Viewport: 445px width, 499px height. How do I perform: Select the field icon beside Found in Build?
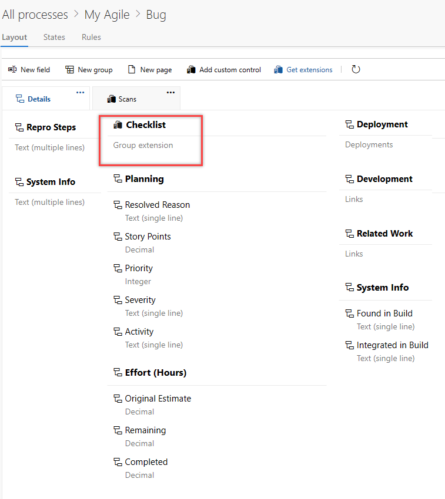[350, 313]
